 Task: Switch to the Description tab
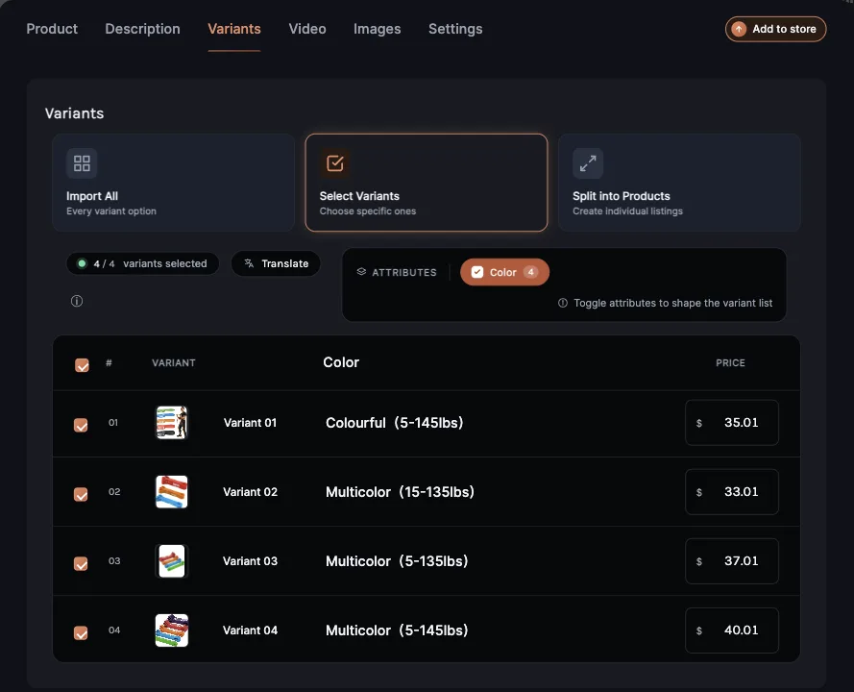click(x=142, y=29)
